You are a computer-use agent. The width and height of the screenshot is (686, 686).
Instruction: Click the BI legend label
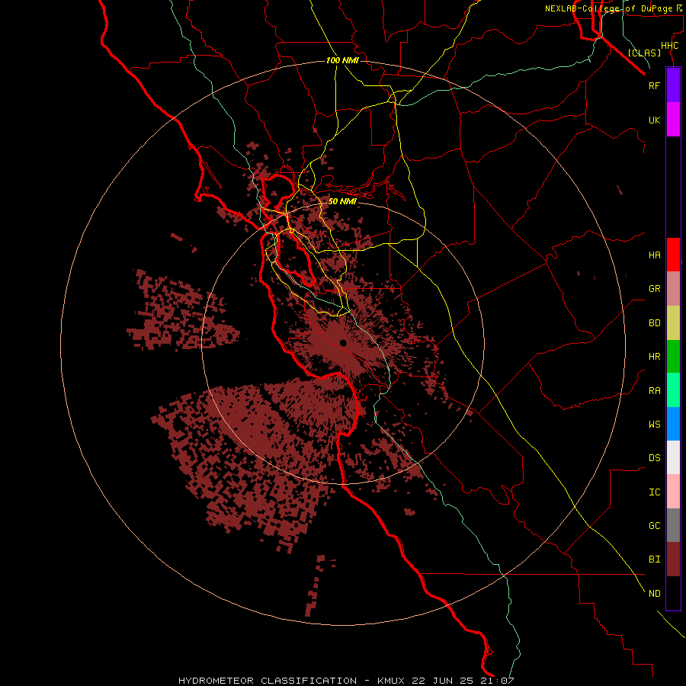click(x=654, y=559)
